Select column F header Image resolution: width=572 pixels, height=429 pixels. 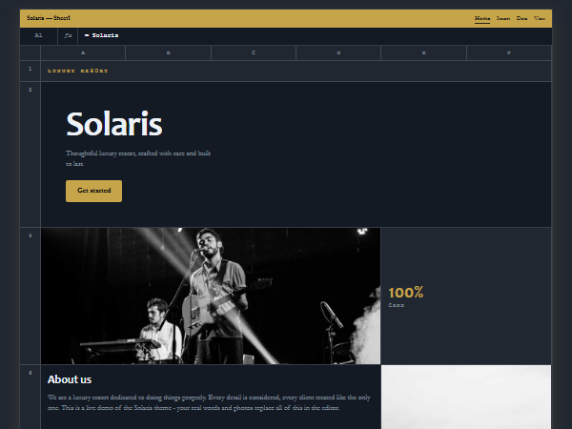click(509, 52)
